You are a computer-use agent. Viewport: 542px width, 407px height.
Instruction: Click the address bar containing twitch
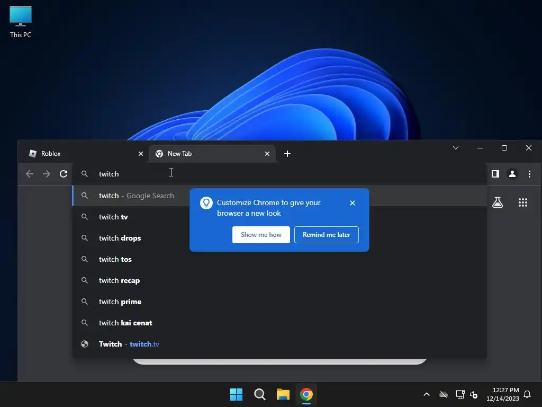tap(279, 174)
